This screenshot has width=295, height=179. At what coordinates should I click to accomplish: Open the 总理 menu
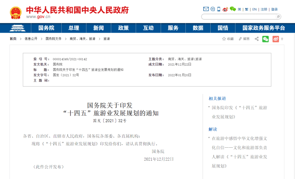tap(74, 28)
